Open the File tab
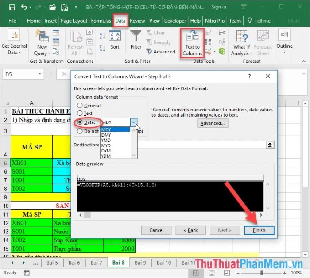This screenshot has width=310, height=278. point(12,21)
